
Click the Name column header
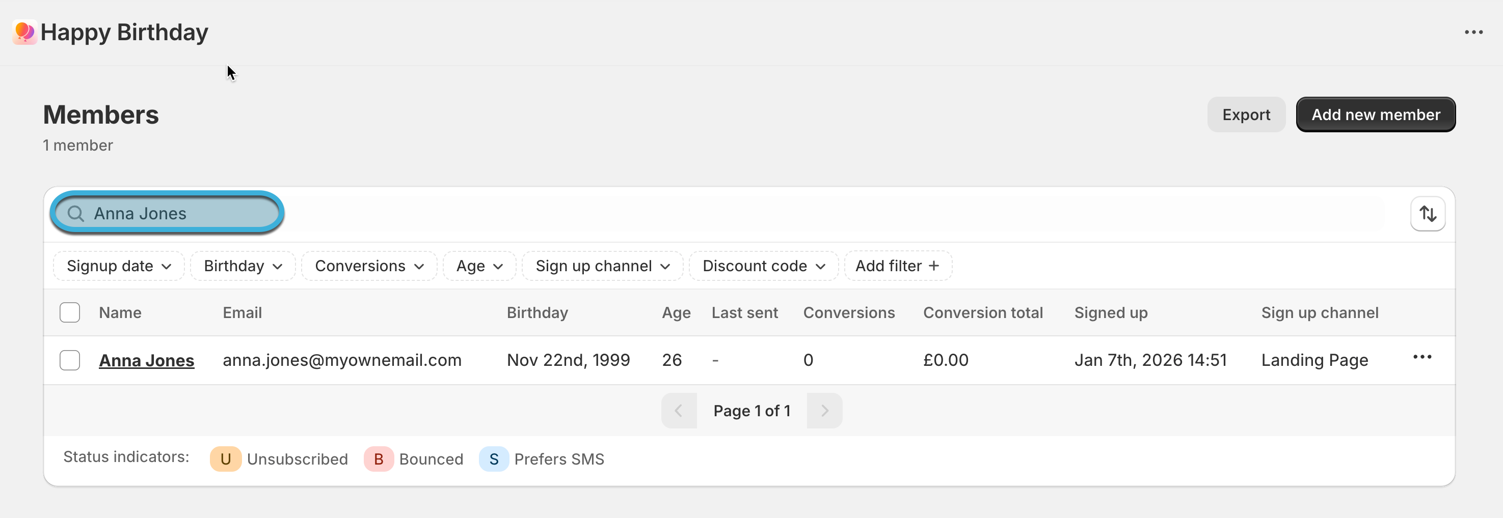pyautogui.click(x=120, y=313)
